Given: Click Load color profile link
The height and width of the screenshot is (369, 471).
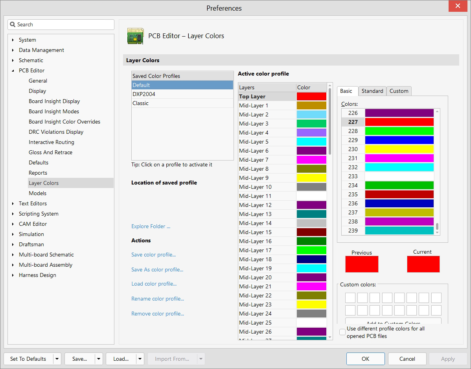Looking at the screenshot, I should (154, 284).
